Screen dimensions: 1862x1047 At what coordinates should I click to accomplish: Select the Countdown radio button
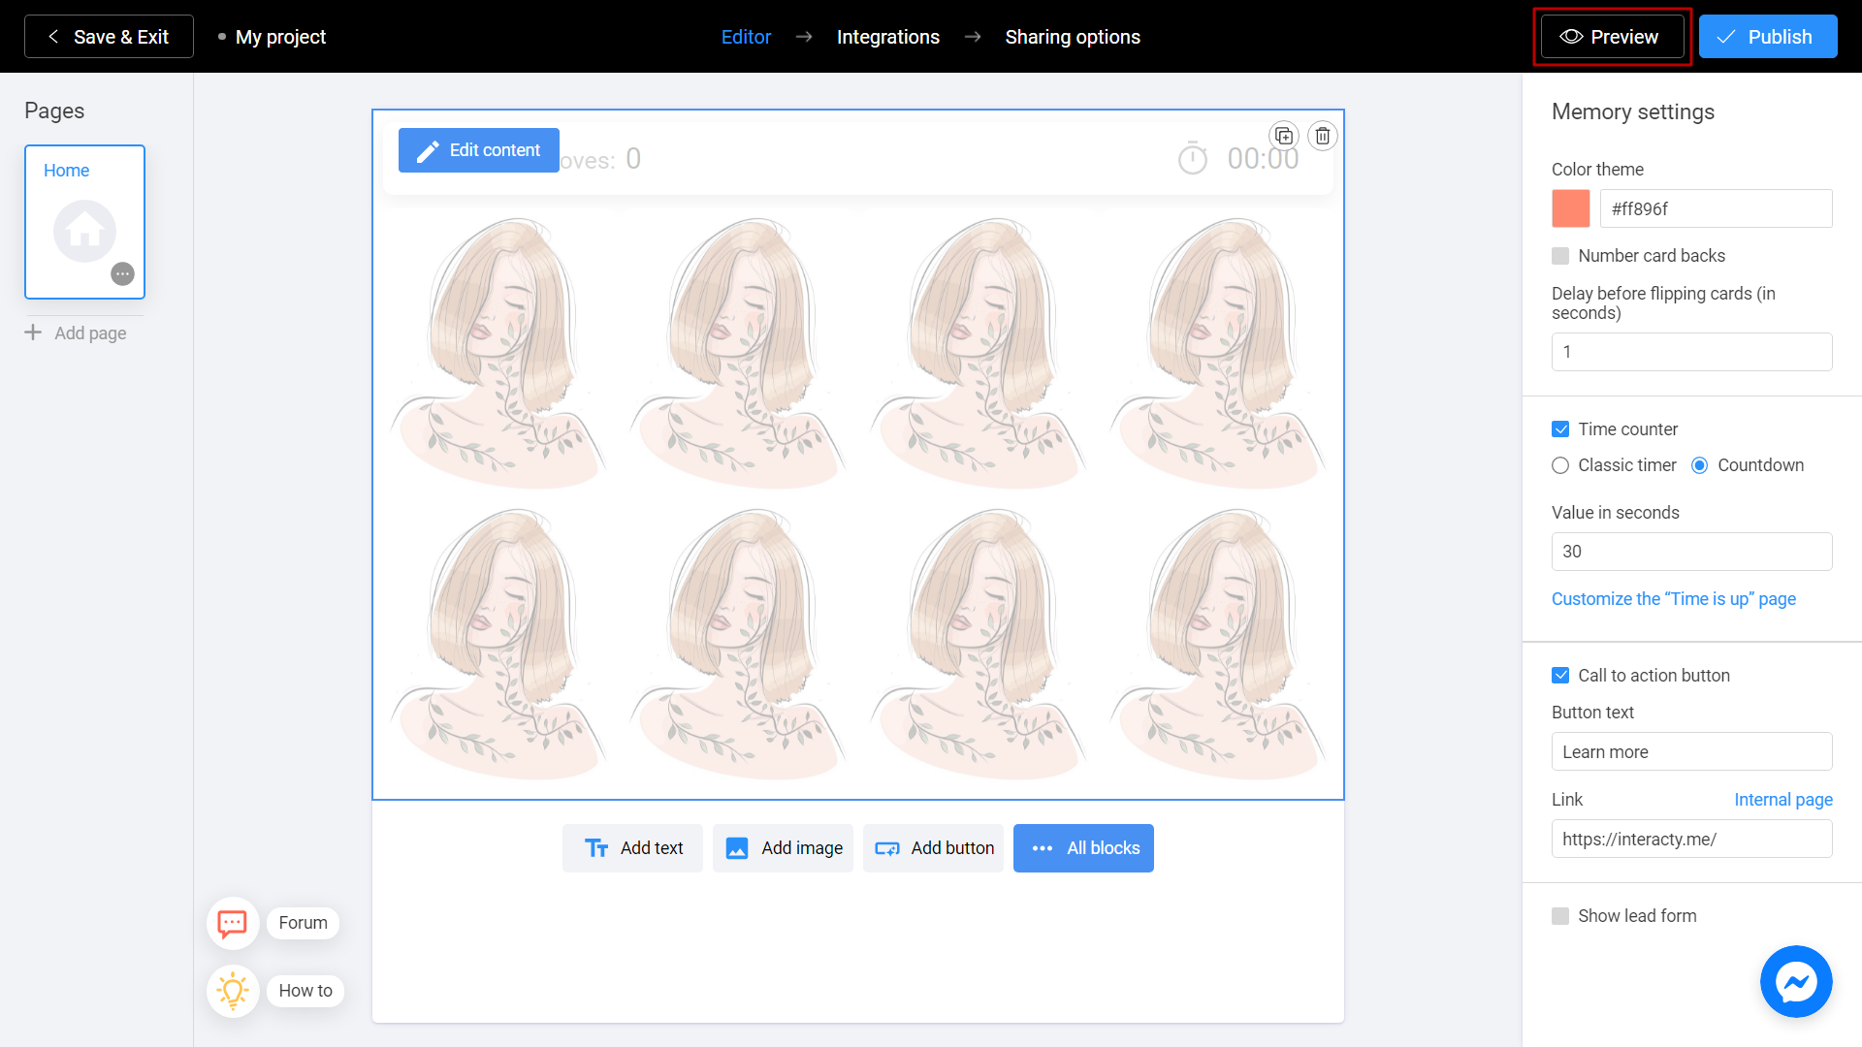[1700, 465]
